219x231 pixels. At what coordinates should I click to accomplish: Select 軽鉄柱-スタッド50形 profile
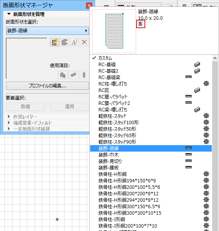[151, 129]
